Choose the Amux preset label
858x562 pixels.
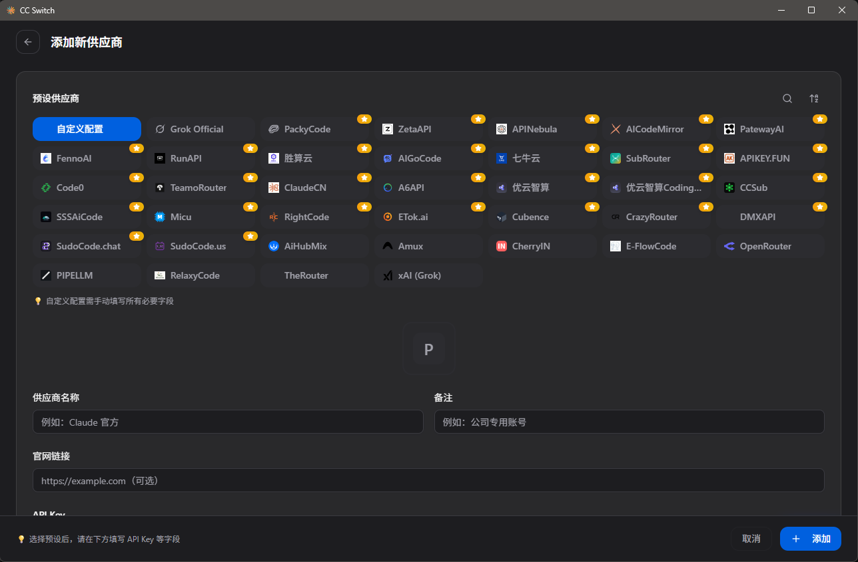point(410,246)
